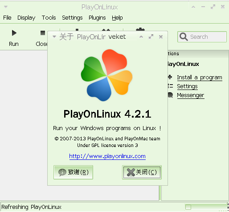Click the Run label in toolbar
This screenshot has height=212, width=229.
pyautogui.click(x=14, y=44)
